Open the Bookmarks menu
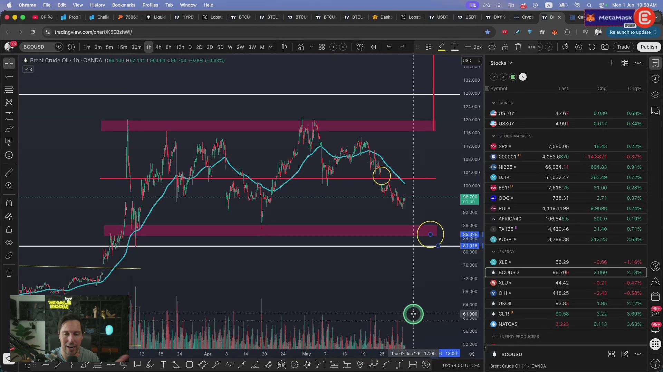 point(124,5)
